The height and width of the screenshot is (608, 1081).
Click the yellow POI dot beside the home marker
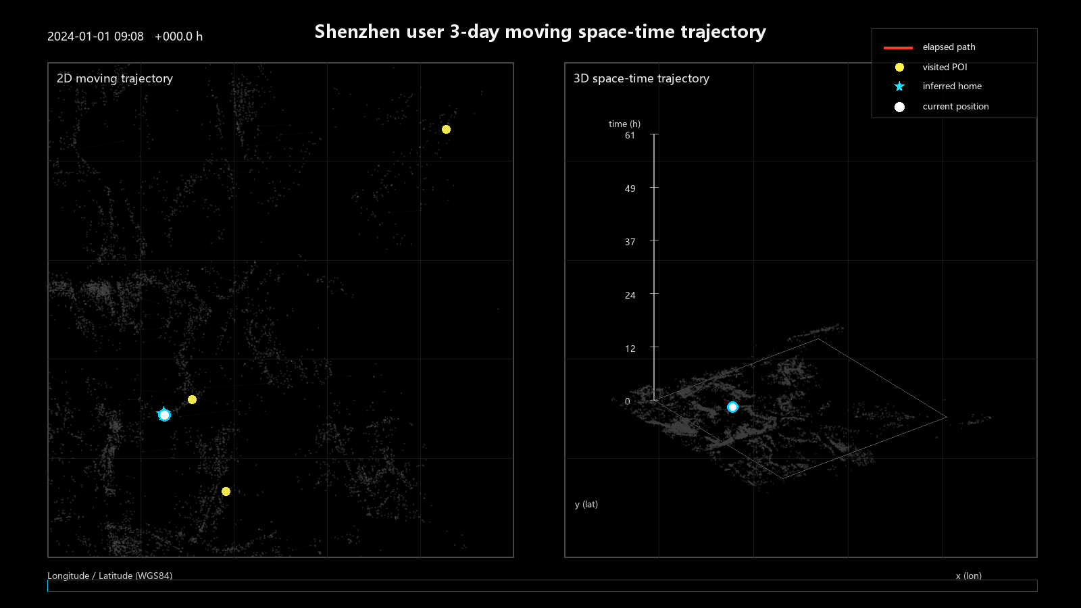[x=192, y=399]
